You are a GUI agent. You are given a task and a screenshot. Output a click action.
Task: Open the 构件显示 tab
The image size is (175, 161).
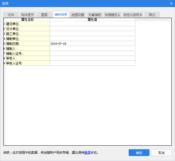(x=27, y=15)
